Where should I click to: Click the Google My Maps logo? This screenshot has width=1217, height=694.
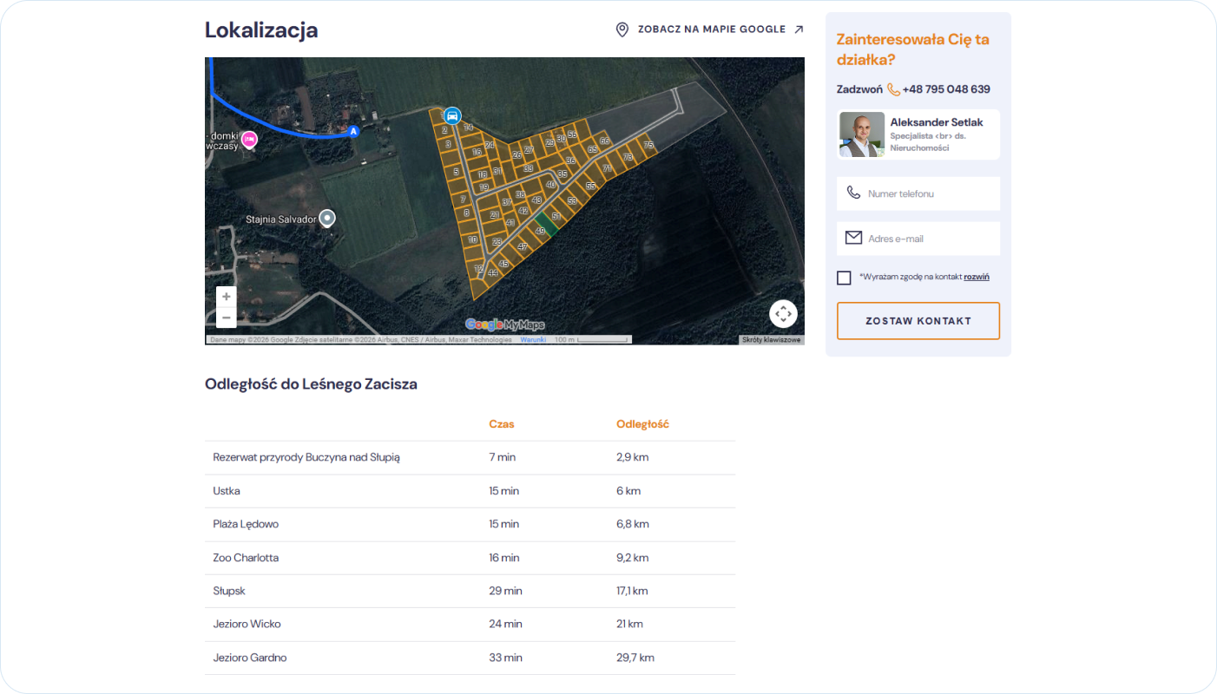click(504, 324)
